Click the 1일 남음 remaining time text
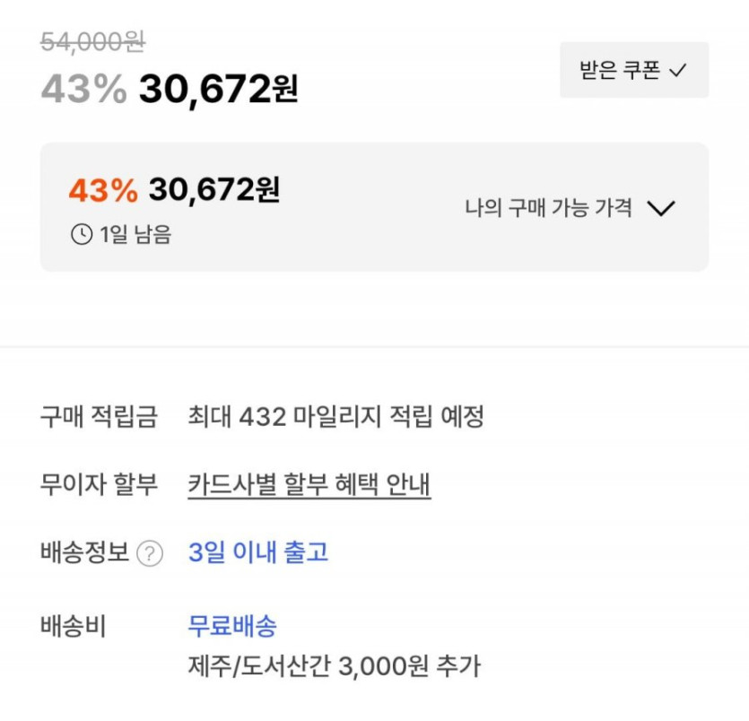749x721 pixels. pyautogui.click(x=135, y=235)
